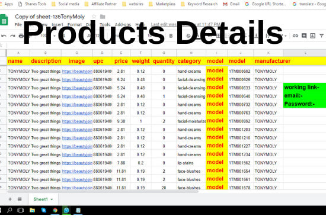Select cell 1TM000992 in model column
This screenshot has width=326, height=219.
tap(241, 121)
